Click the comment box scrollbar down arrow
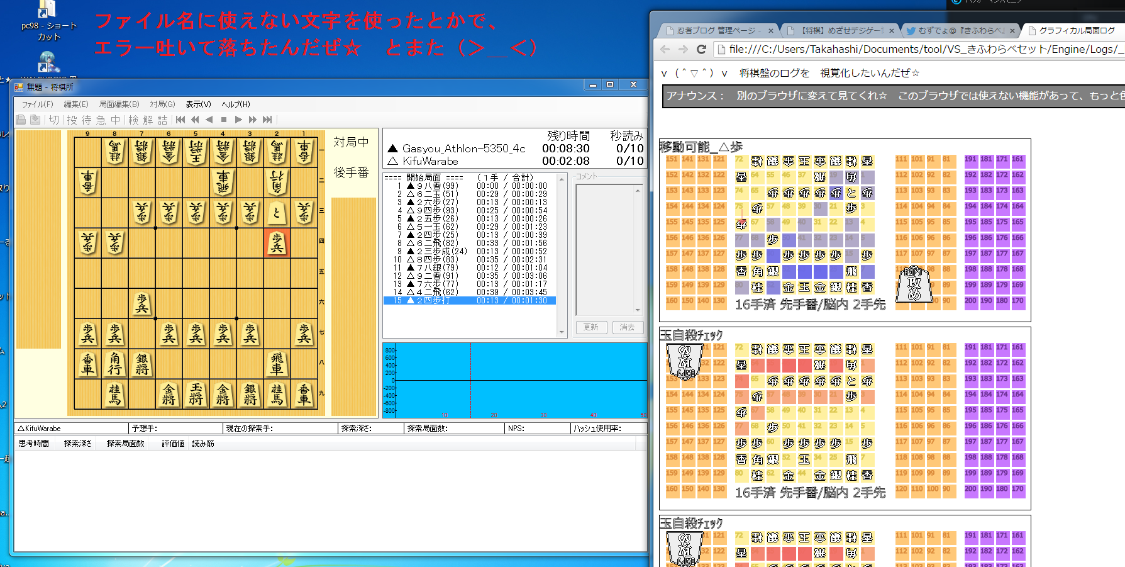The height and width of the screenshot is (567, 1125). 638,310
